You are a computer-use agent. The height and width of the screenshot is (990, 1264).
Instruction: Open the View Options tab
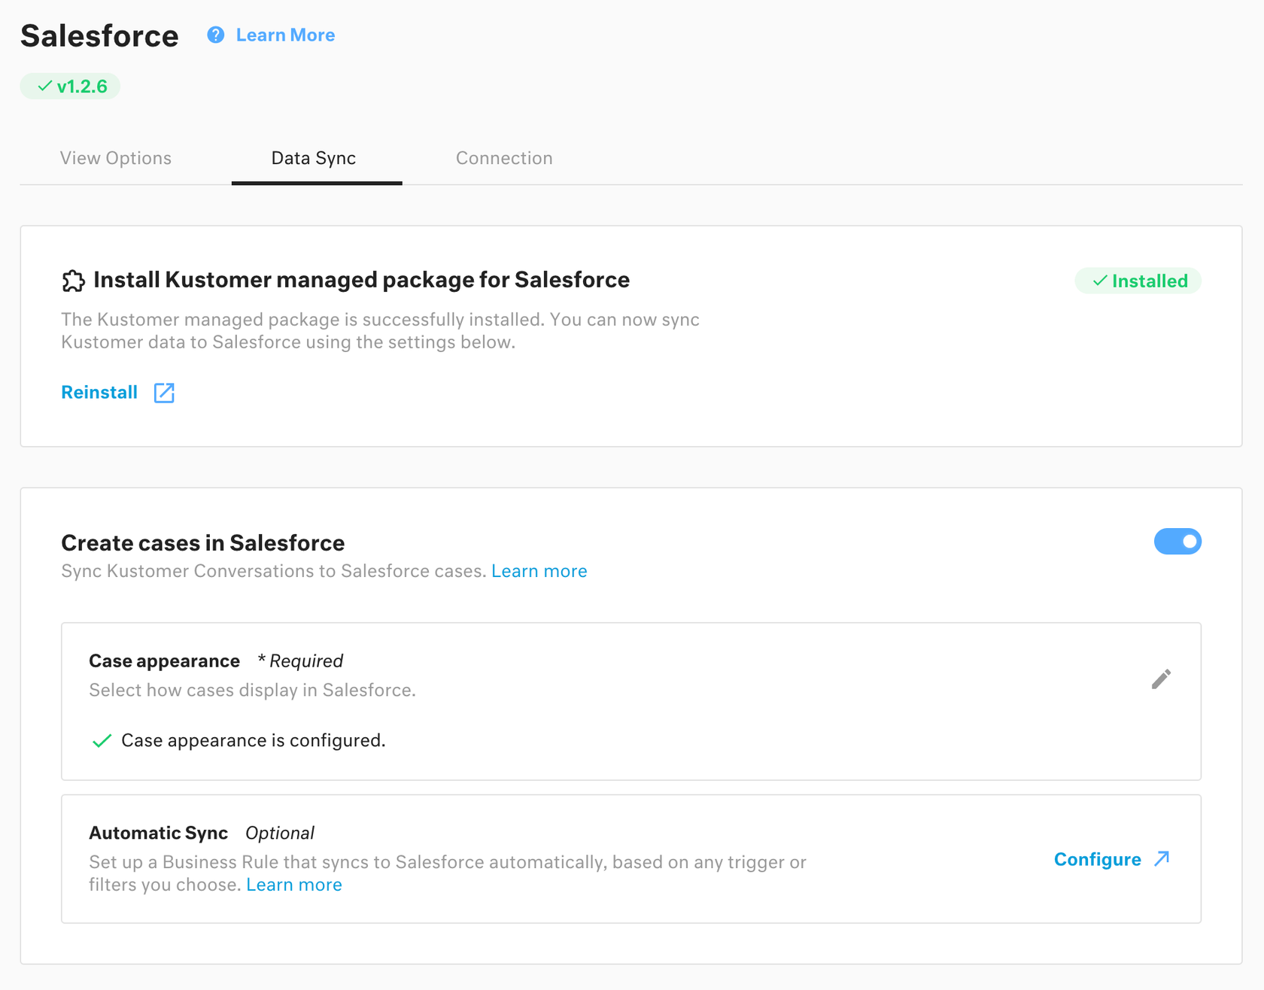click(x=115, y=158)
